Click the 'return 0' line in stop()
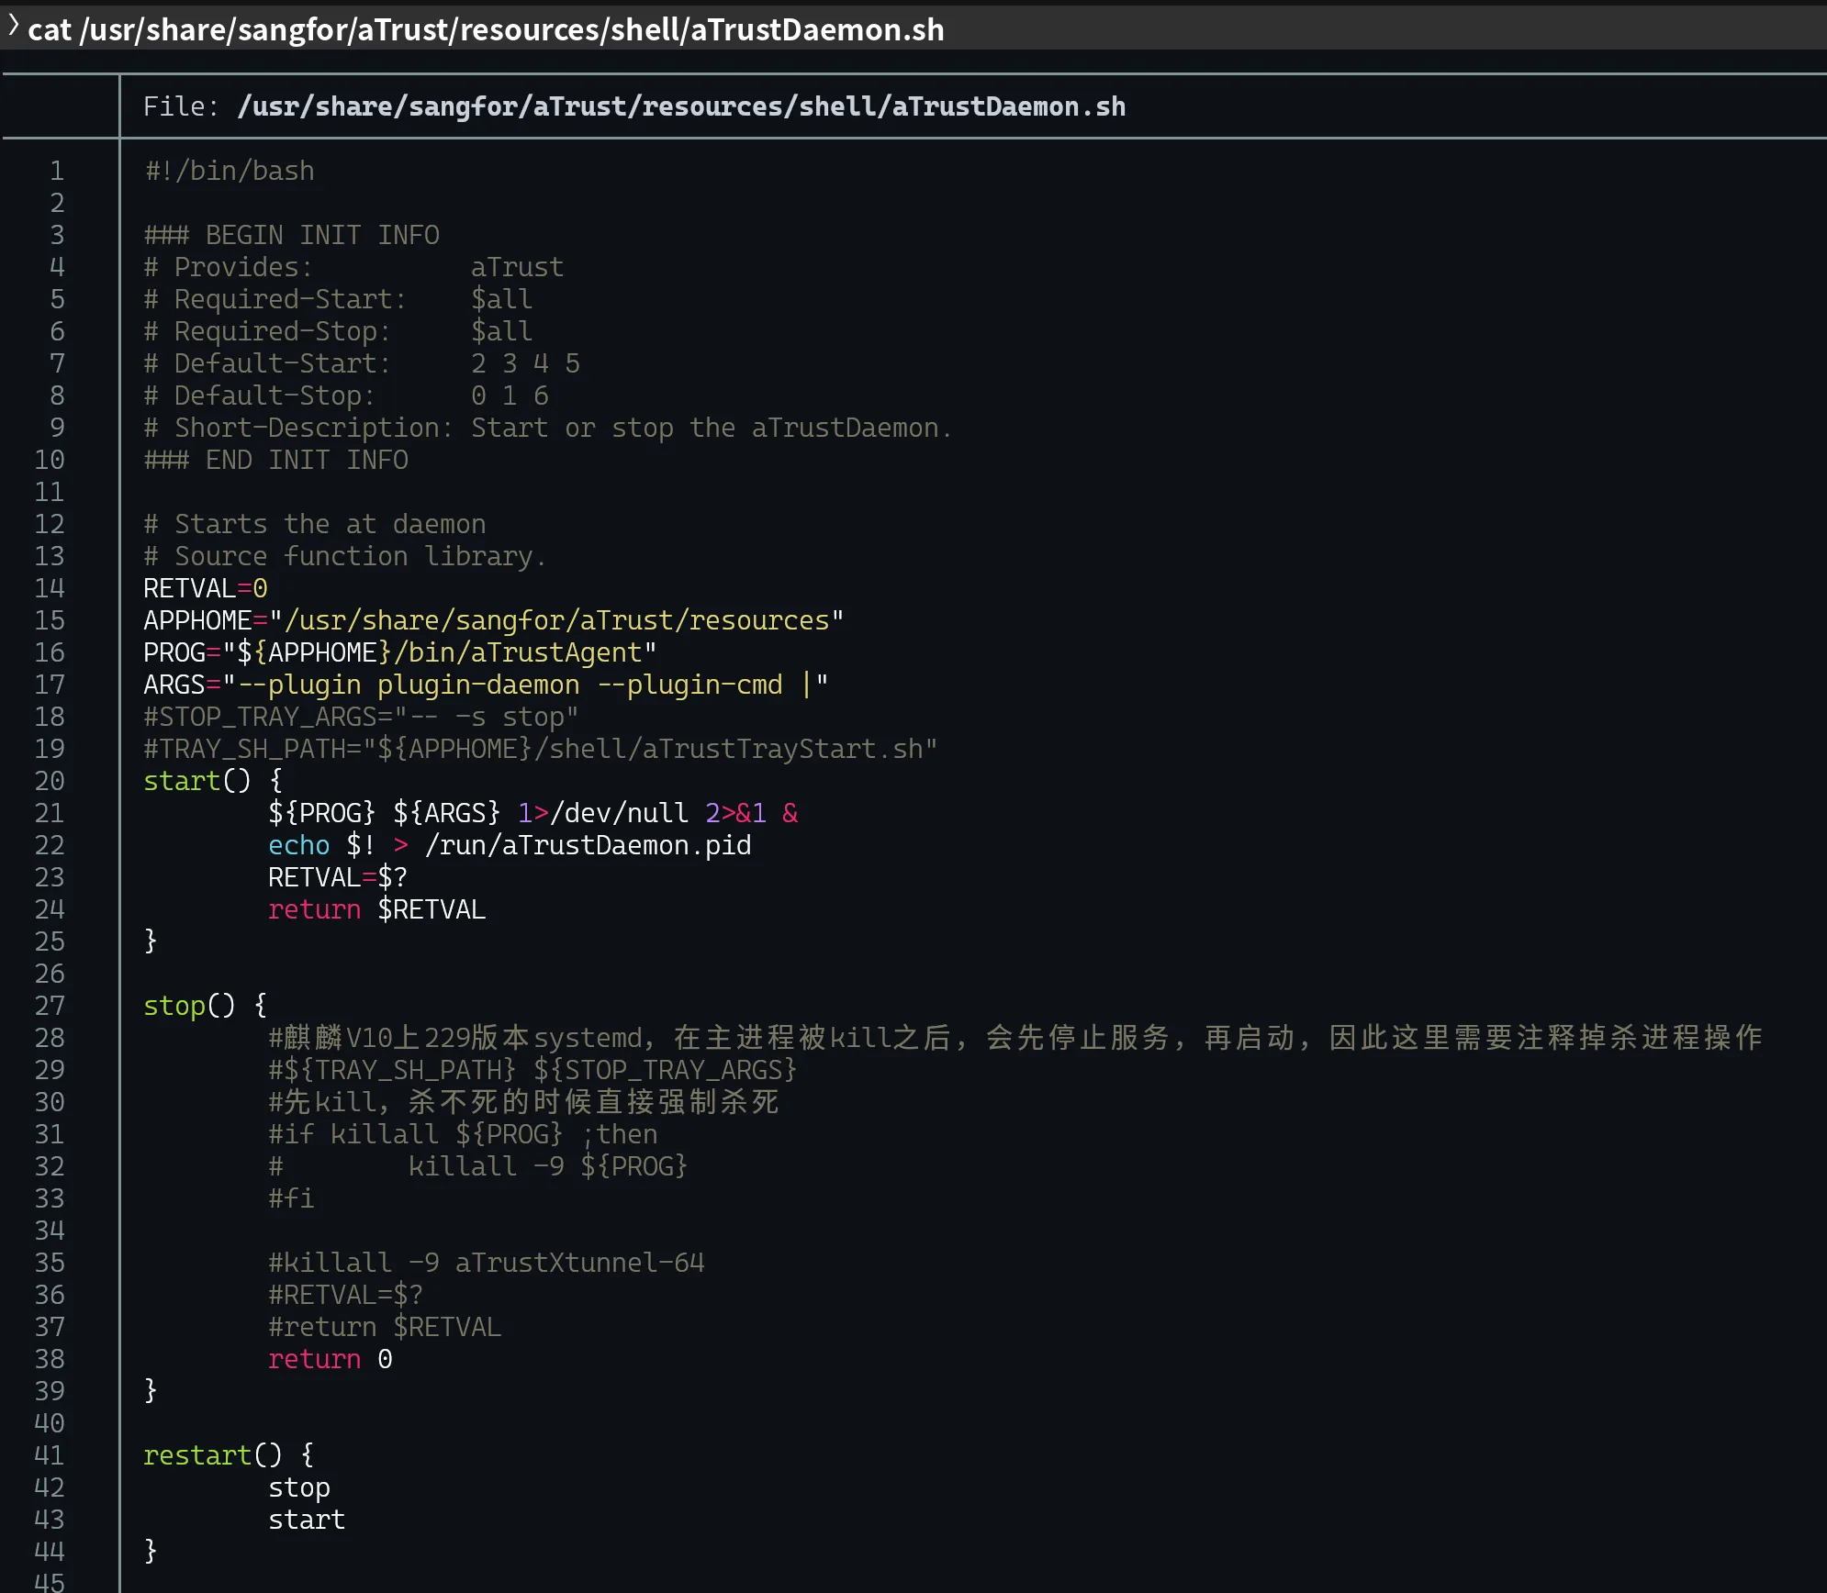1827x1593 pixels. (331, 1359)
